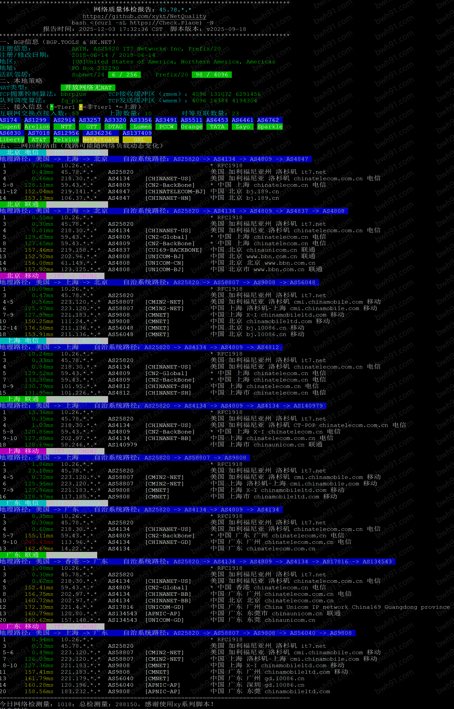Click the '北京 电信' route section header

23,152
